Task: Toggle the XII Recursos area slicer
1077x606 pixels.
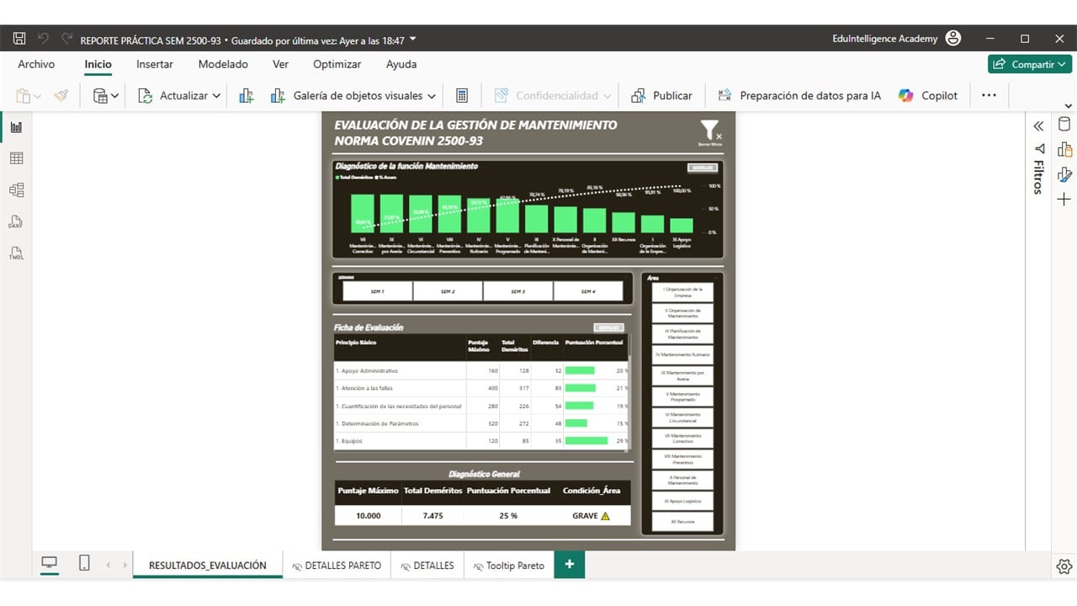Action: pyautogui.click(x=682, y=522)
